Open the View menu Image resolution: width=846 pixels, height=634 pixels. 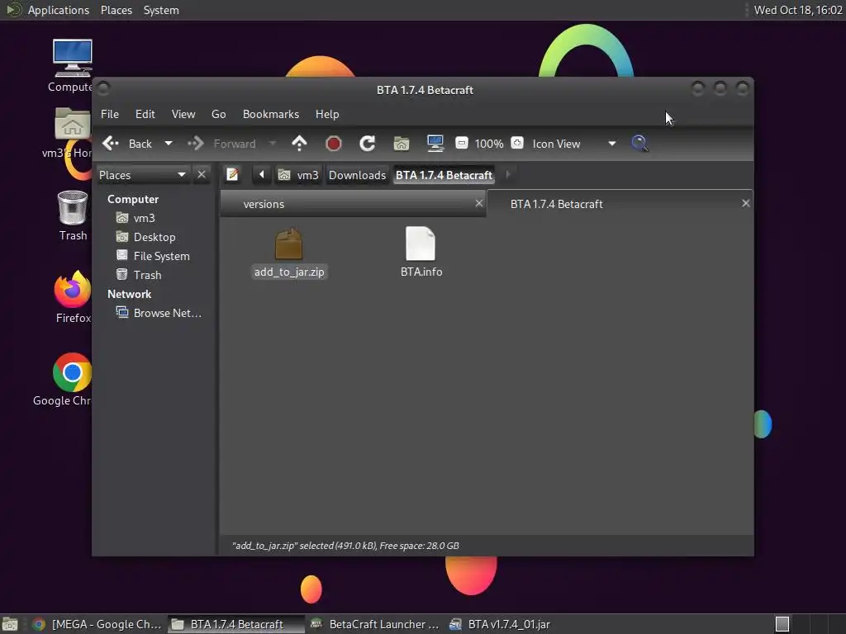point(183,114)
